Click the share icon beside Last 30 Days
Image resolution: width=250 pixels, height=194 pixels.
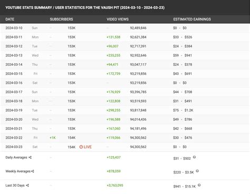(x=27, y=185)
